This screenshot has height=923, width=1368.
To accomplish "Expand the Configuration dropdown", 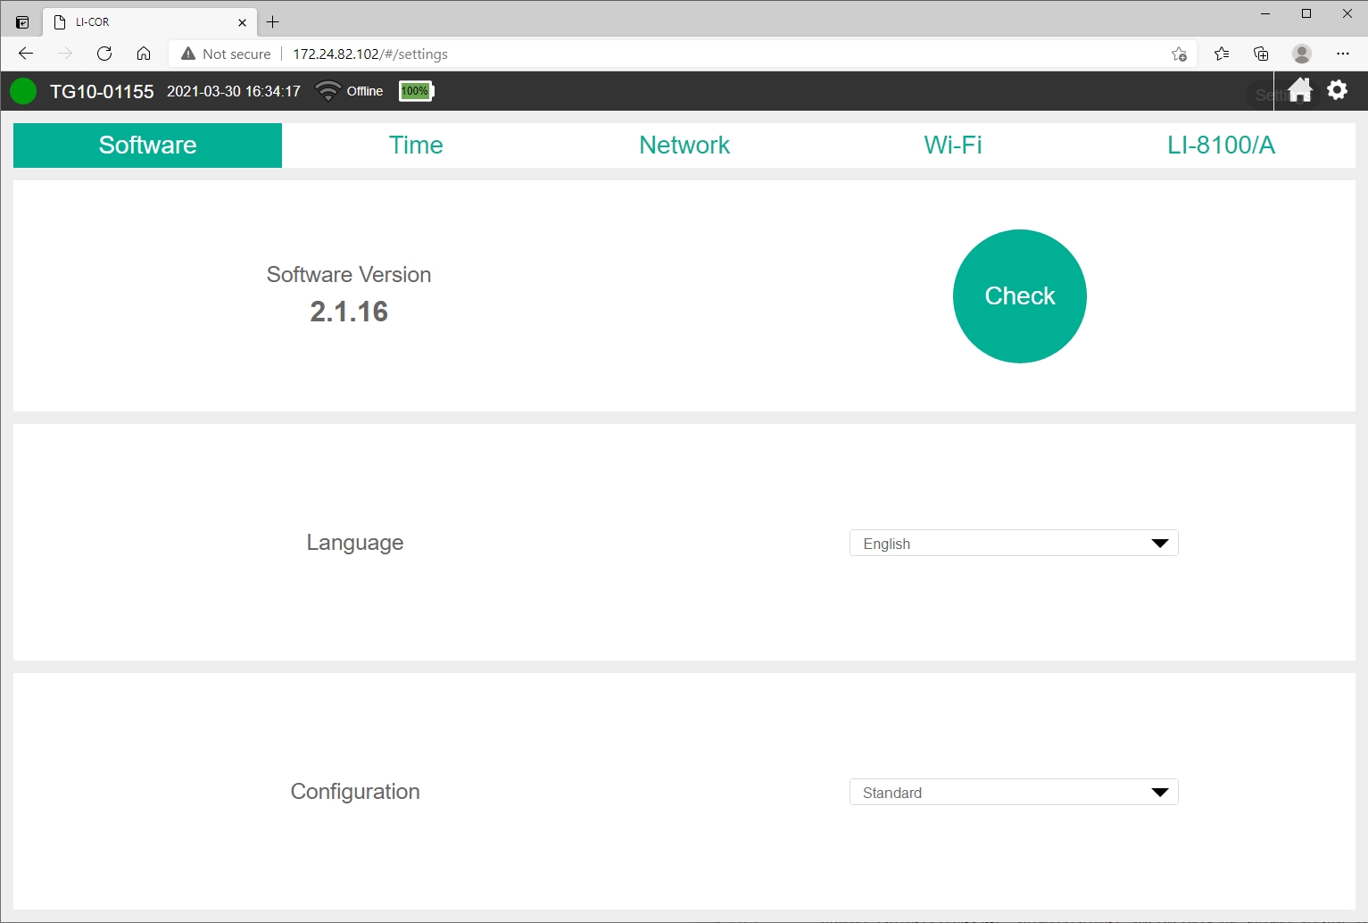I will pos(1014,793).
